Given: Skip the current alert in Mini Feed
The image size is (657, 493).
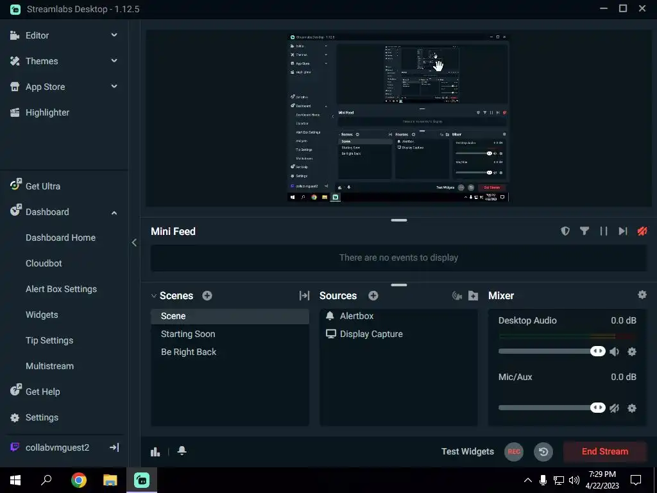Looking at the screenshot, I should tap(623, 231).
